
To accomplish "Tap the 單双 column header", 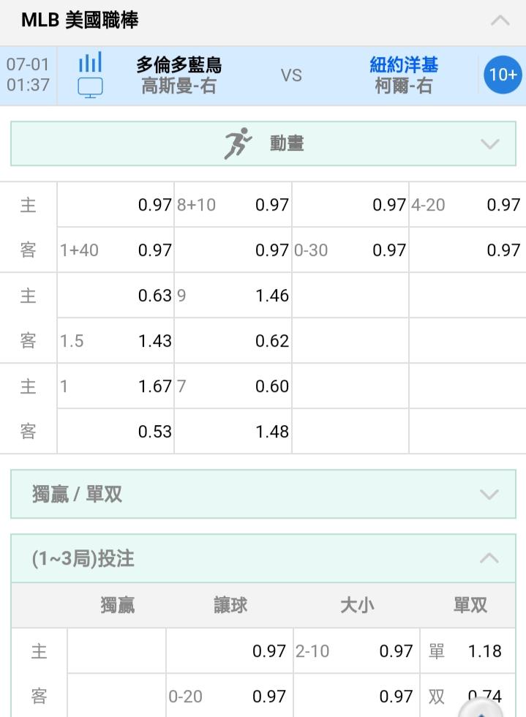I will click(x=470, y=605).
